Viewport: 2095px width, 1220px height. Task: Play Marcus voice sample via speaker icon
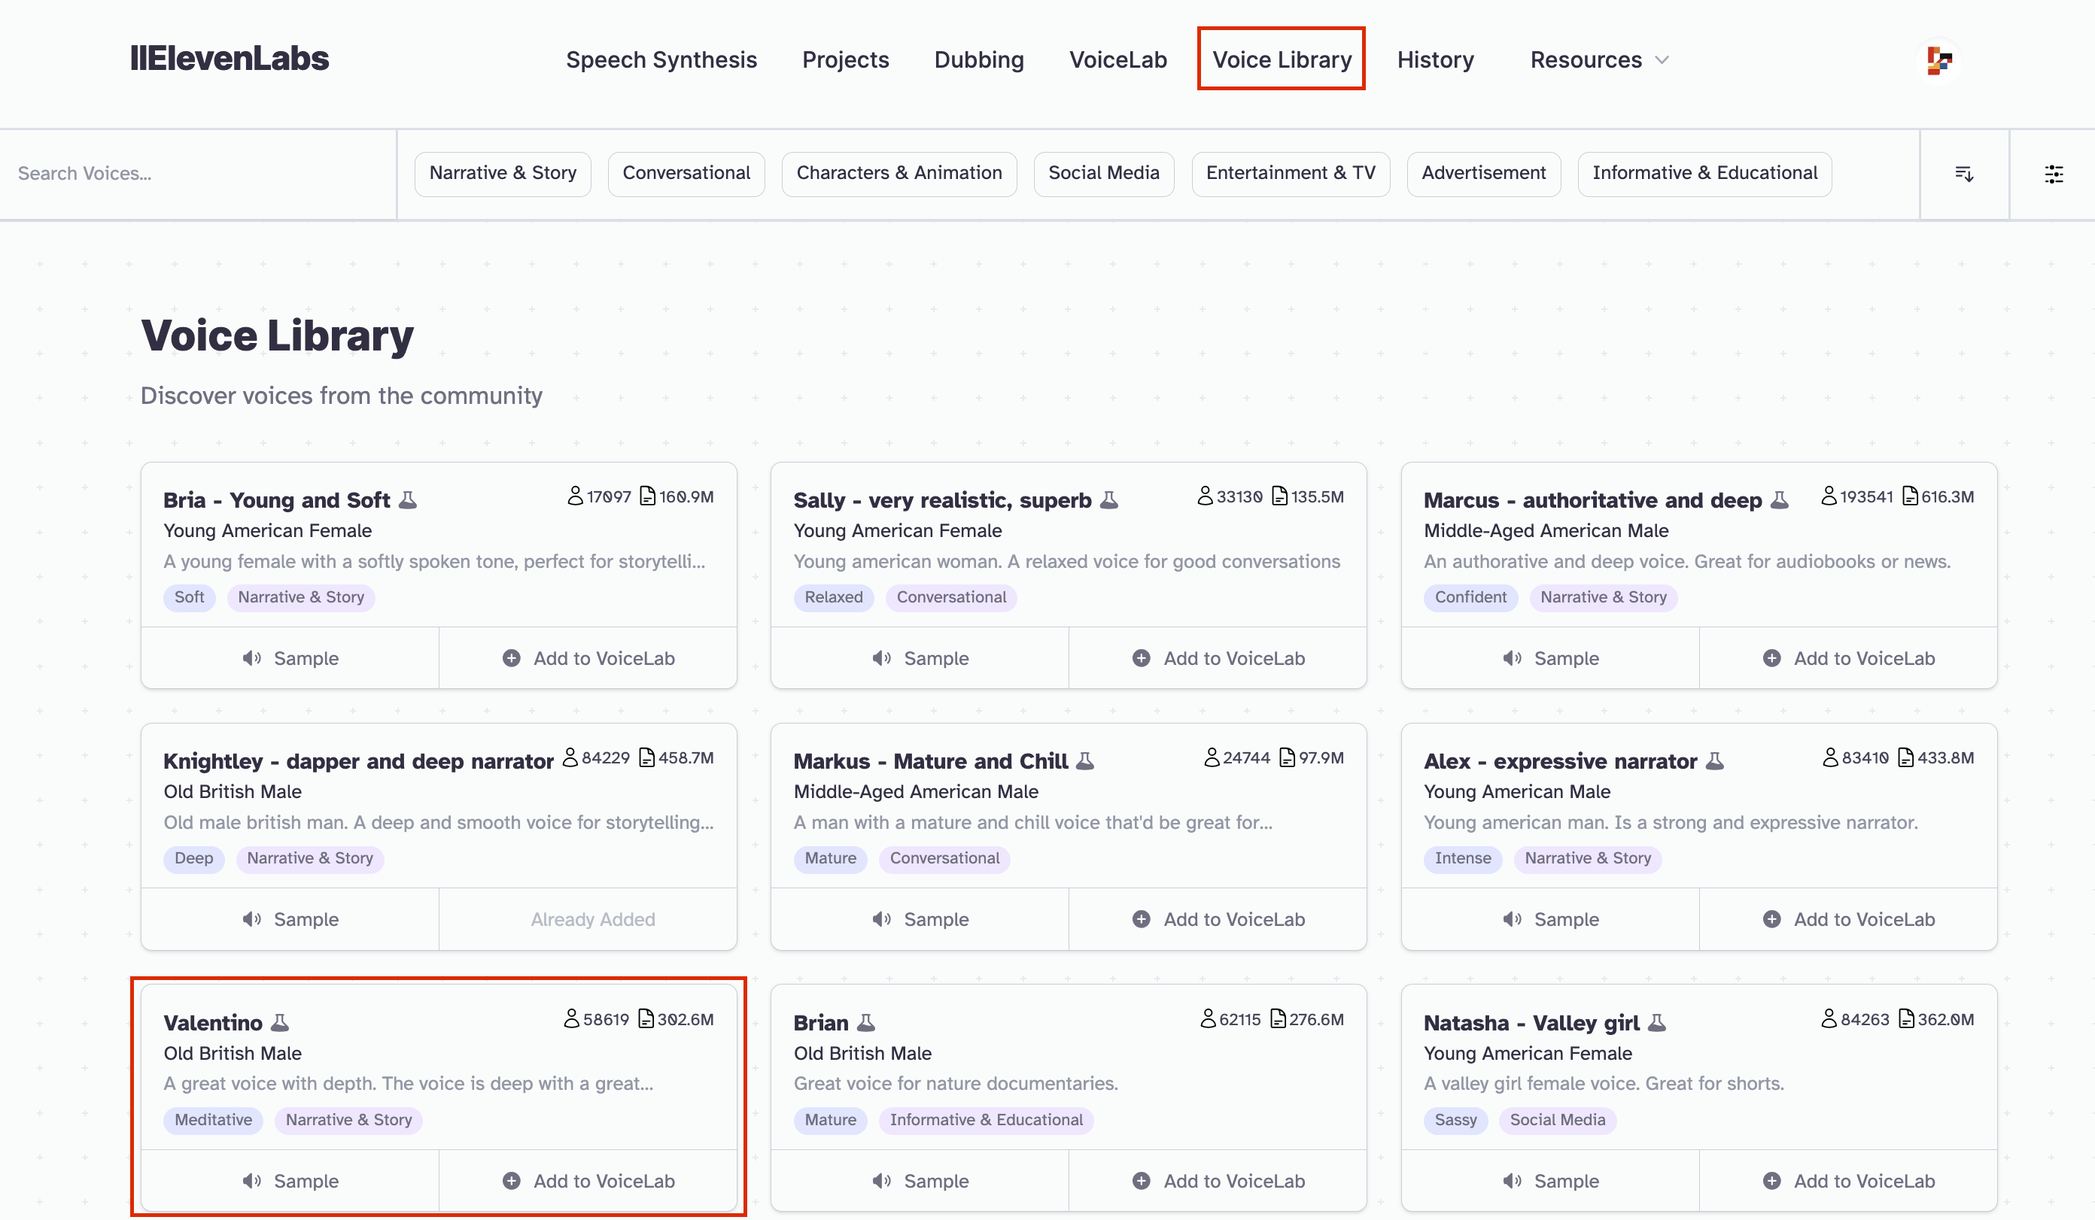coord(1513,657)
